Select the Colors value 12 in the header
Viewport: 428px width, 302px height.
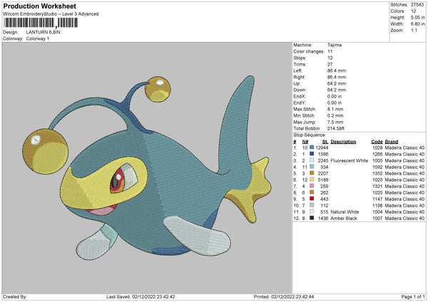pos(414,11)
